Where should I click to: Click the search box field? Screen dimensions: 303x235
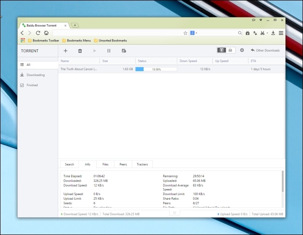point(217,33)
